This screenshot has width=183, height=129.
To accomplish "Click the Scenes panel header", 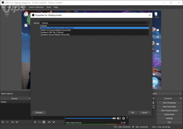I will click(x=14, y=99).
